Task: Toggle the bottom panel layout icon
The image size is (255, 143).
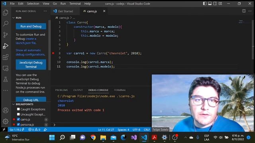Action: coord(210,4)
